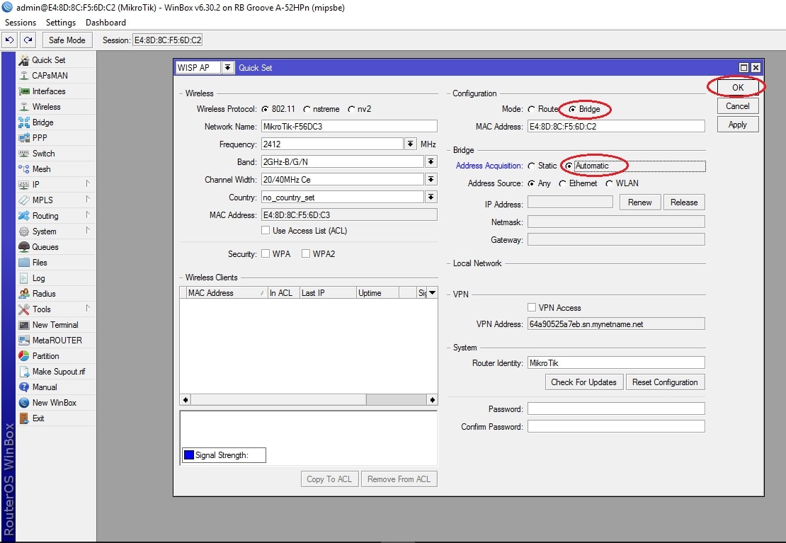Screen dimensions: 786x543
Task: Click the redo arrow in the toolbar
Action: point(28,40)
